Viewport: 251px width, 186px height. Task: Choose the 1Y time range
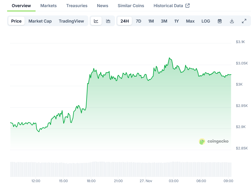(x=177, y=21)
